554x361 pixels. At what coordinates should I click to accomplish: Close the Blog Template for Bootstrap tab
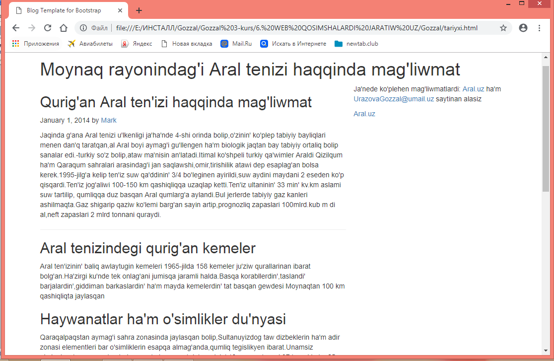click(x=120, y=10)
